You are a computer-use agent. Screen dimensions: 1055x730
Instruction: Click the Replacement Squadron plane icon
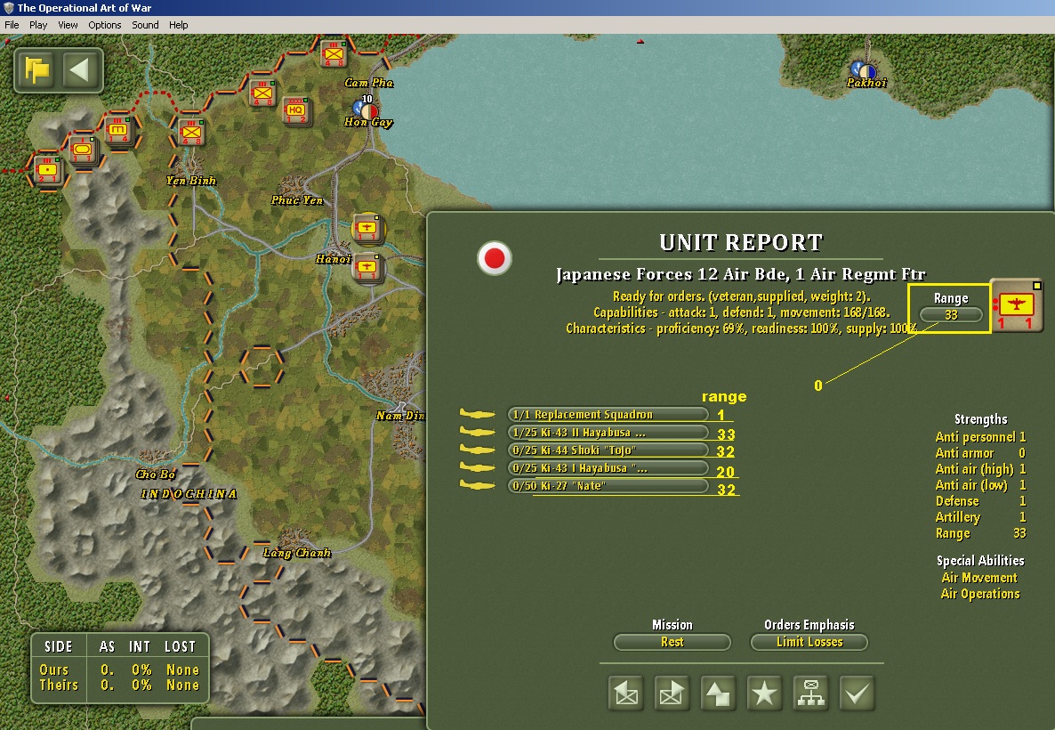(478, 413)
